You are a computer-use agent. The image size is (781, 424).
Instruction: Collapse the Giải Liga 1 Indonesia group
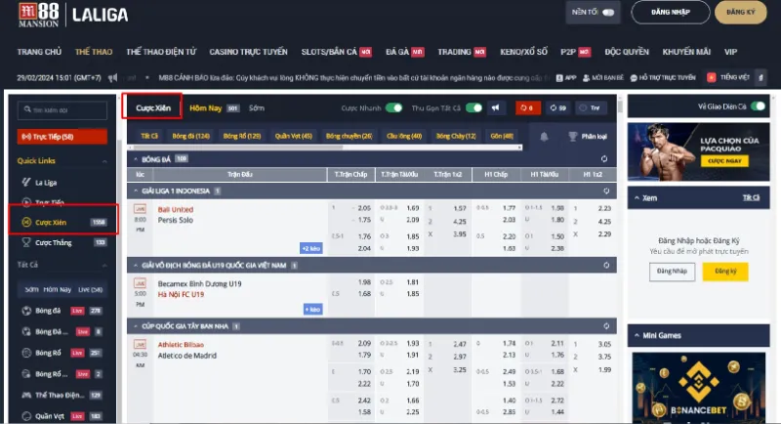click(x=136, y=191)
